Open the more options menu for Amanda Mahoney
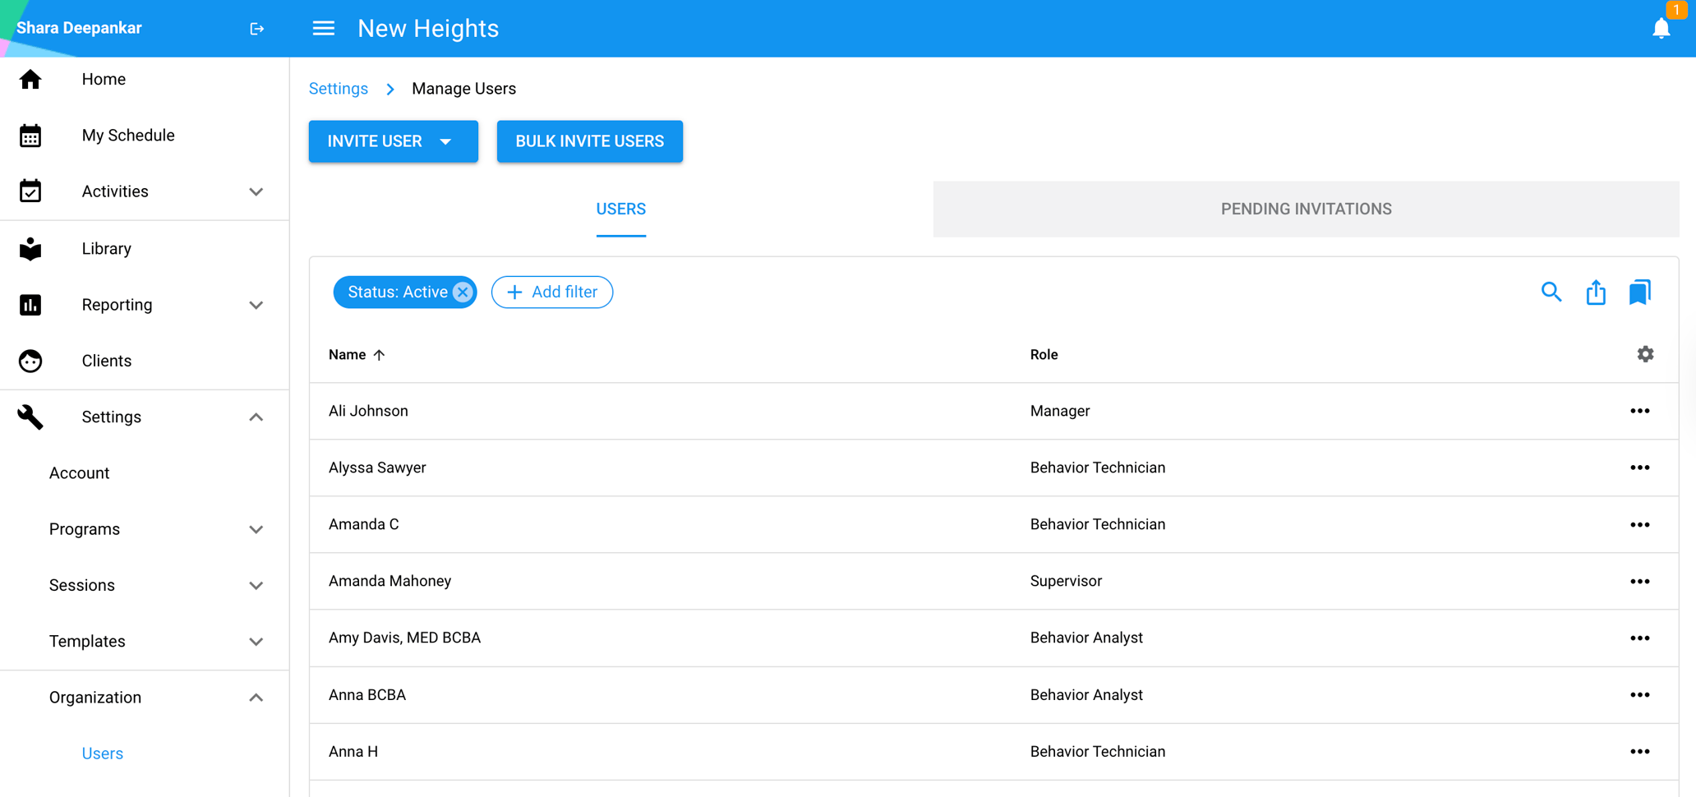1696x797 pixels. tap(1640, 581)
